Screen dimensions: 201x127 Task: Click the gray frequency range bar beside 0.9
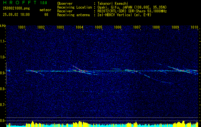tap(6, 73)
